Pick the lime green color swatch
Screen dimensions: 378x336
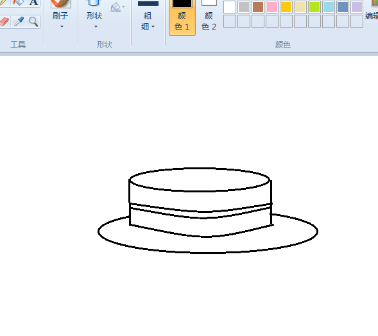314,7
